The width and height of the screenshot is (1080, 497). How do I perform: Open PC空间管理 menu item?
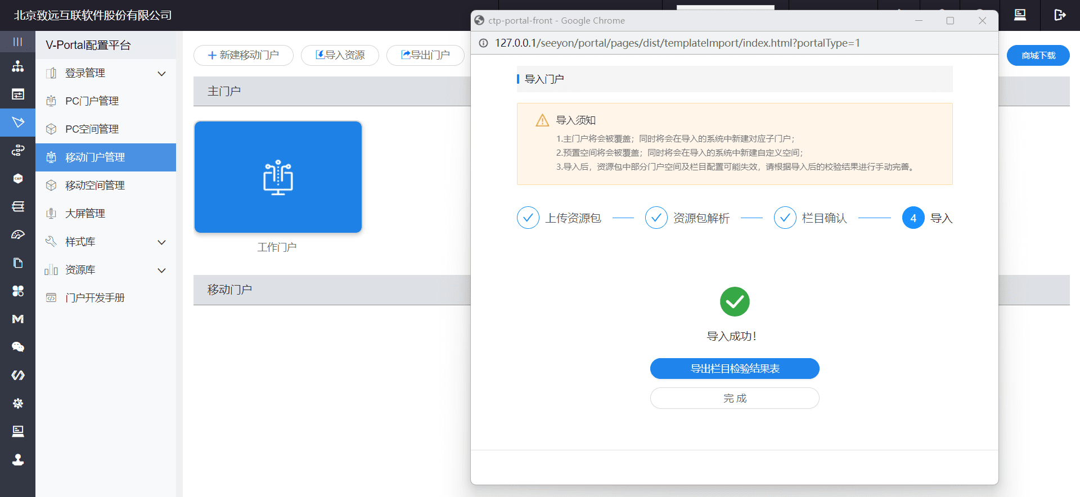pos(106,129)
